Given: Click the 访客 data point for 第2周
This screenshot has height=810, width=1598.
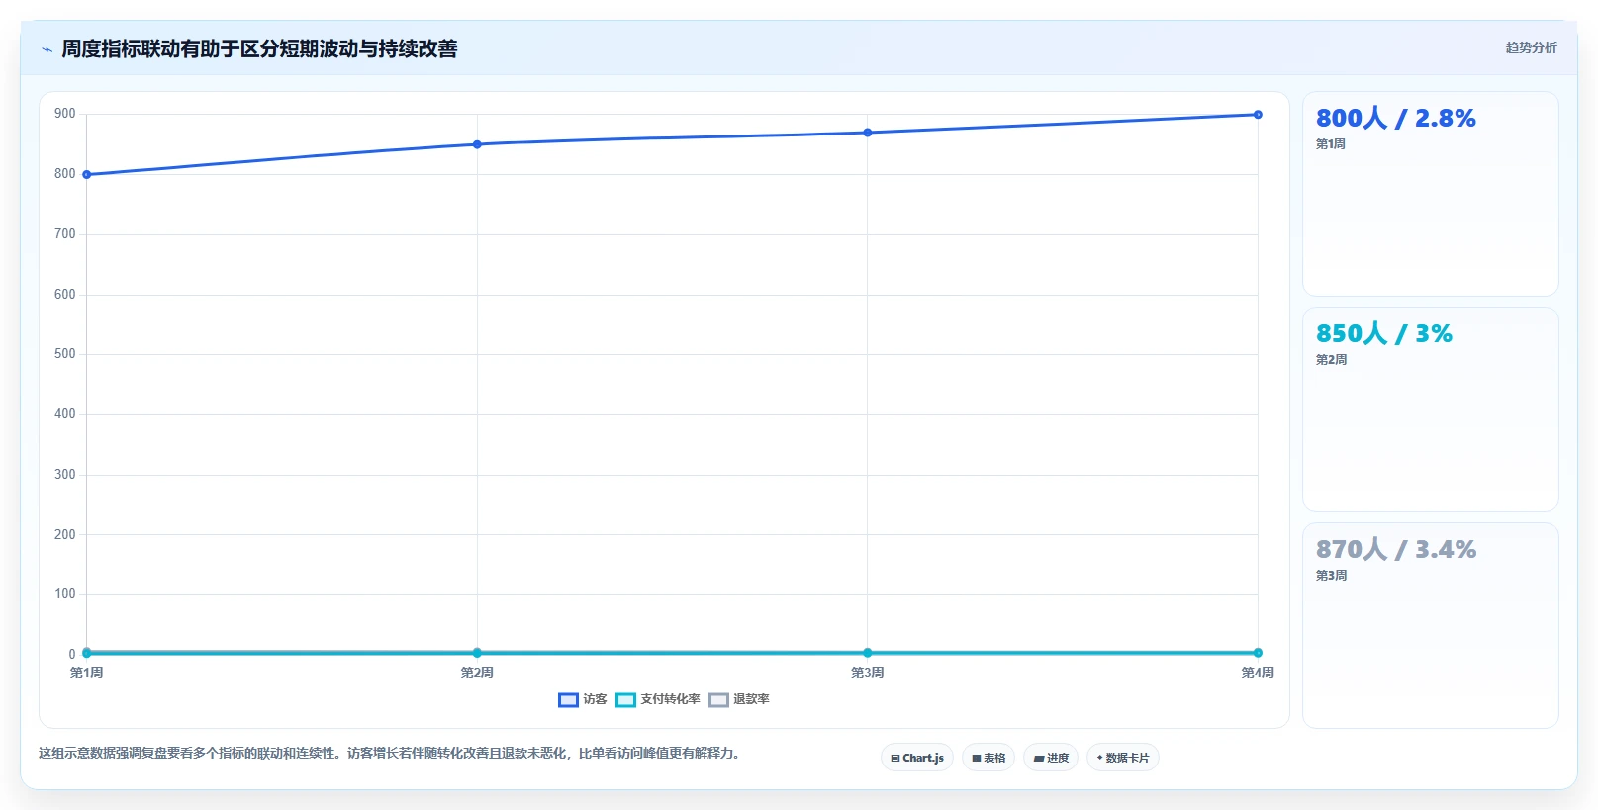Looking at the screenshot, I should coord(477,144).
